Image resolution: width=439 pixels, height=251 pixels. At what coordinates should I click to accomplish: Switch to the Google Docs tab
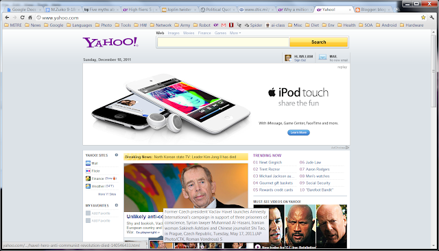pyautogui.click(x=24, y=10)
